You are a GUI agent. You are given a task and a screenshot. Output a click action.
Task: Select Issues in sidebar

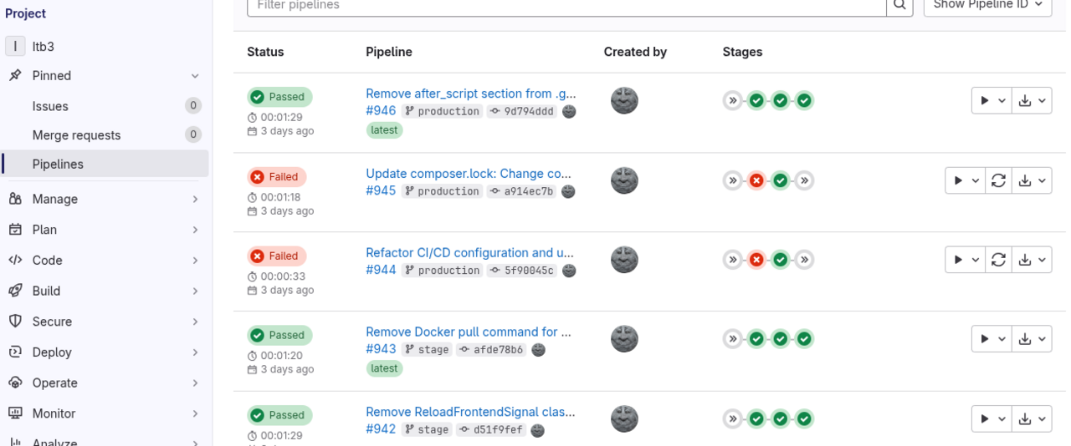pos(50,106)
